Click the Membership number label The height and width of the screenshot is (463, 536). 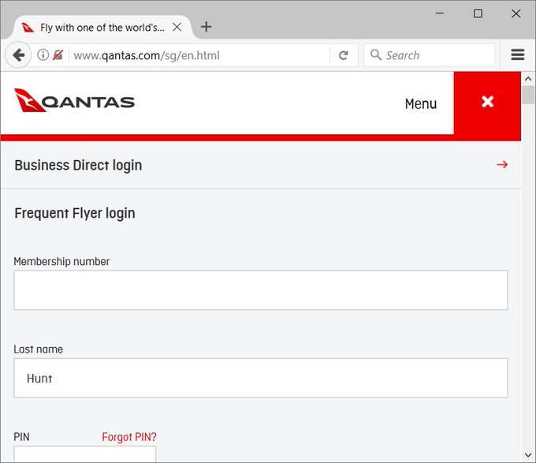[61, 262]
